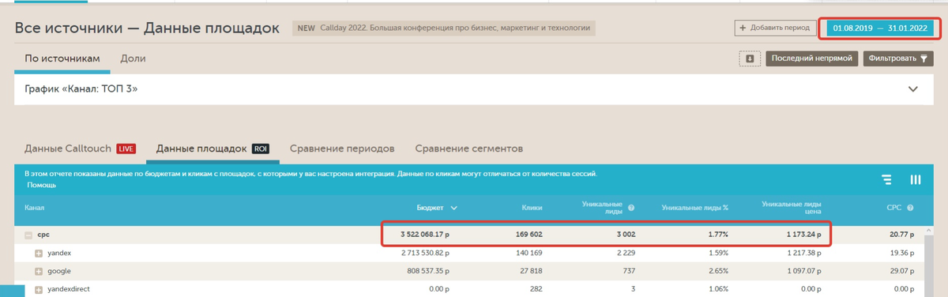Open the Фильтровать filter button
Image resolution: width=948 pixels, height=297 pixels.
point(897,58)
